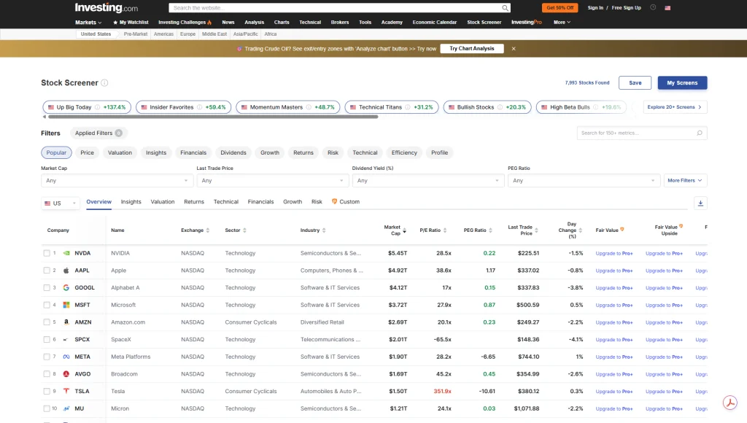Click the Tesla logo icon for TSLA
This screenshot has height=423, width=747.
pos(66,391)
